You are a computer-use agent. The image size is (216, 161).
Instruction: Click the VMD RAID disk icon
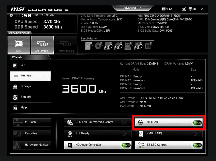[x=141, y=134]
